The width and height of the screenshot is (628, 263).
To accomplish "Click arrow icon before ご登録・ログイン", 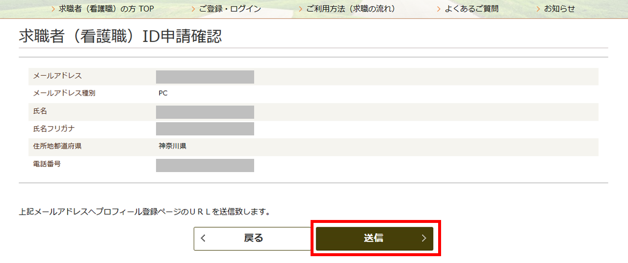I will click(x=194, y=9).
